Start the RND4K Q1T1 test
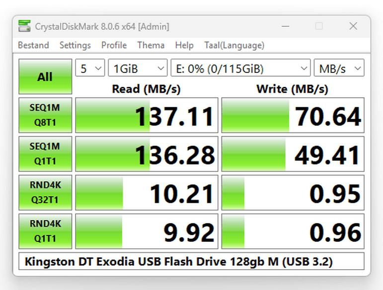This screenshot has height=290, width=383. click(45, 232)
